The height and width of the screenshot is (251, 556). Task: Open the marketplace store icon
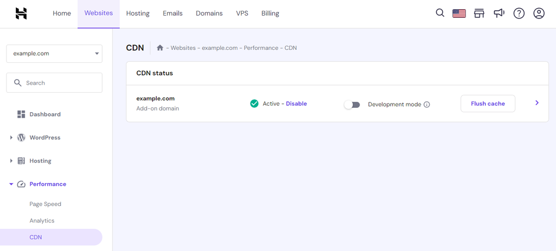point(479,14)
